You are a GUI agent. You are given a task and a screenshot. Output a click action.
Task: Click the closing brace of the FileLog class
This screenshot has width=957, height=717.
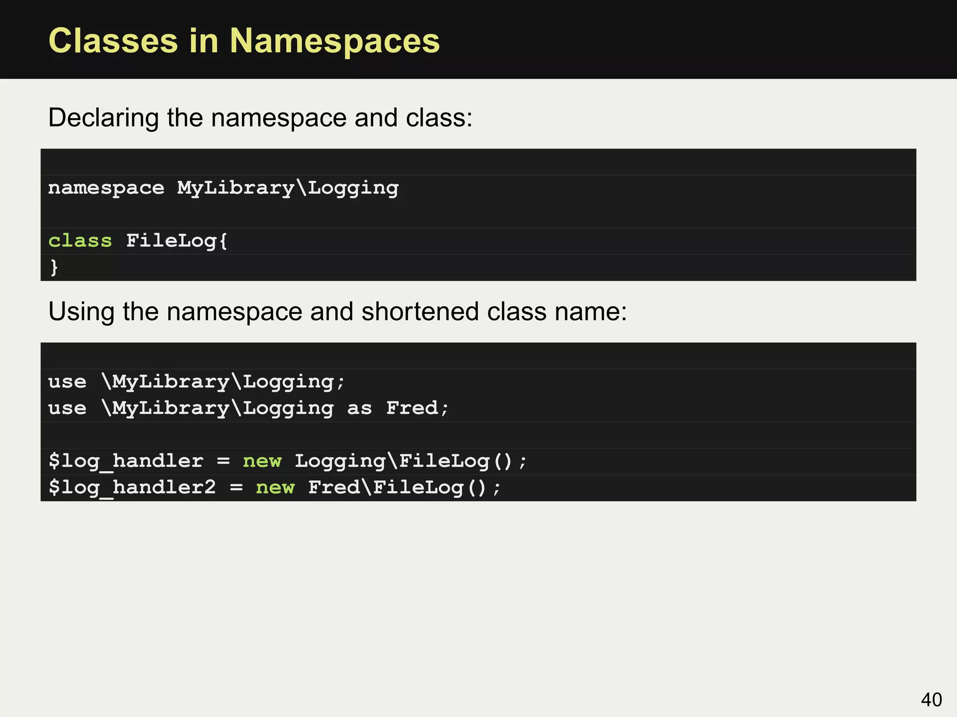(x=54, y=267)
